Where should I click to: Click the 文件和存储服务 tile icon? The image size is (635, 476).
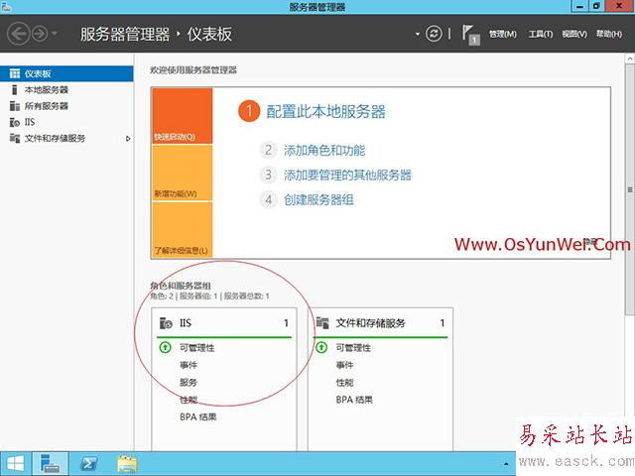pyautogui.click(x=322, y=323)
